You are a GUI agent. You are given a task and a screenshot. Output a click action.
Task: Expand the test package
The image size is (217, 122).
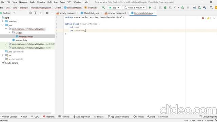tap(6, 47)
